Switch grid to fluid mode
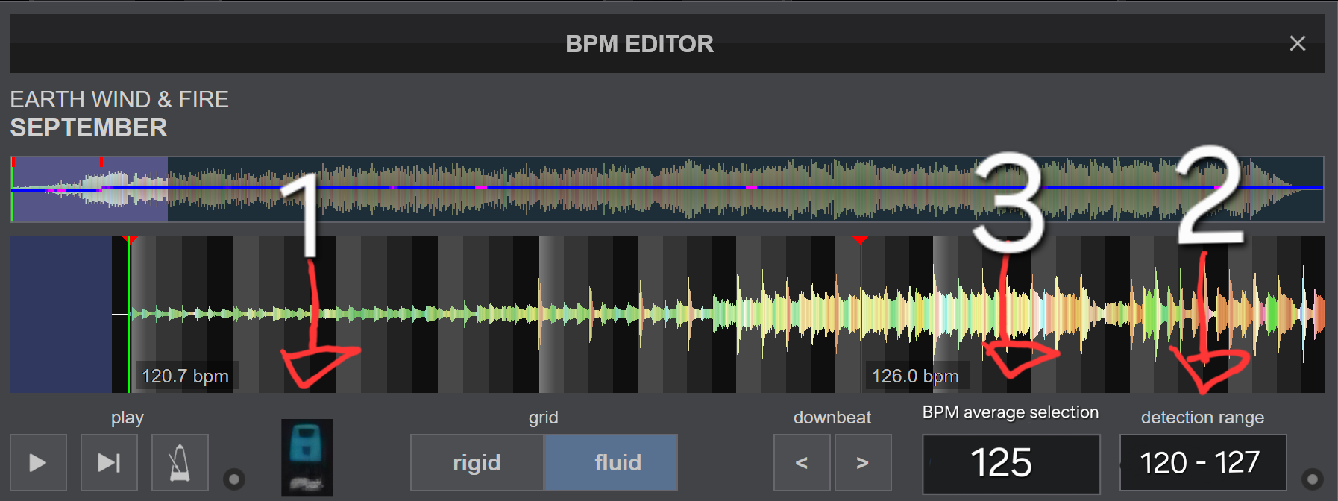1338x501 pixels. coord(612,463)
